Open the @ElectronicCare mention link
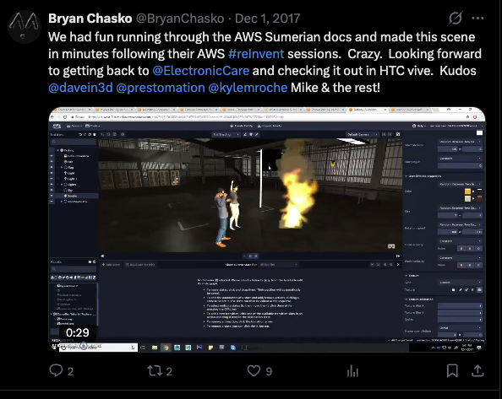This screenshot has width=502, height=399. tap(201, 71)
